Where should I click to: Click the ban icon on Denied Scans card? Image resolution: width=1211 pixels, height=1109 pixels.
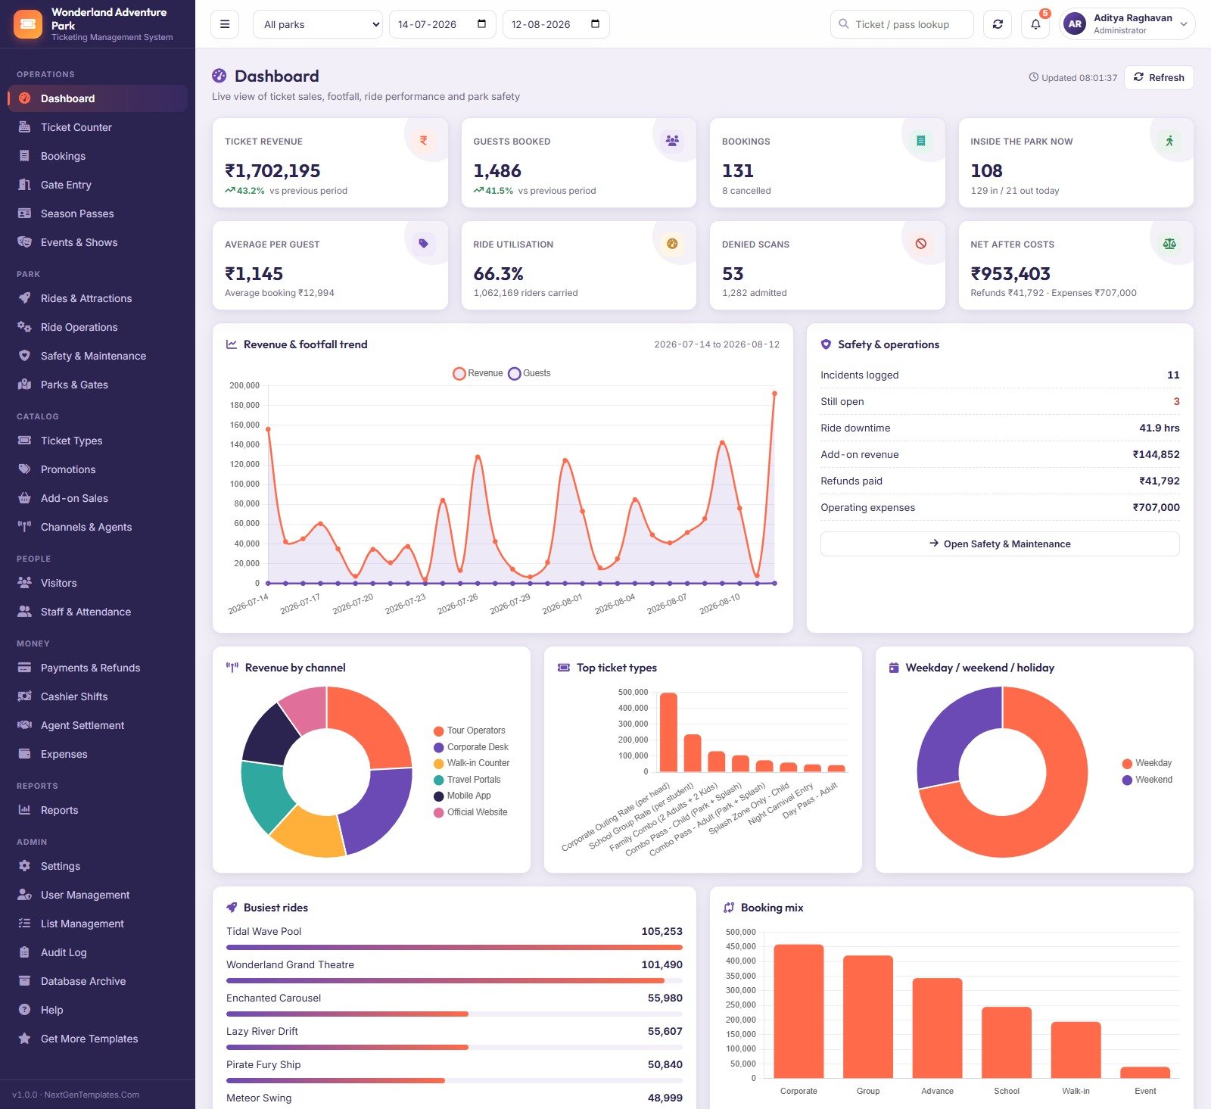pos(920,244)
